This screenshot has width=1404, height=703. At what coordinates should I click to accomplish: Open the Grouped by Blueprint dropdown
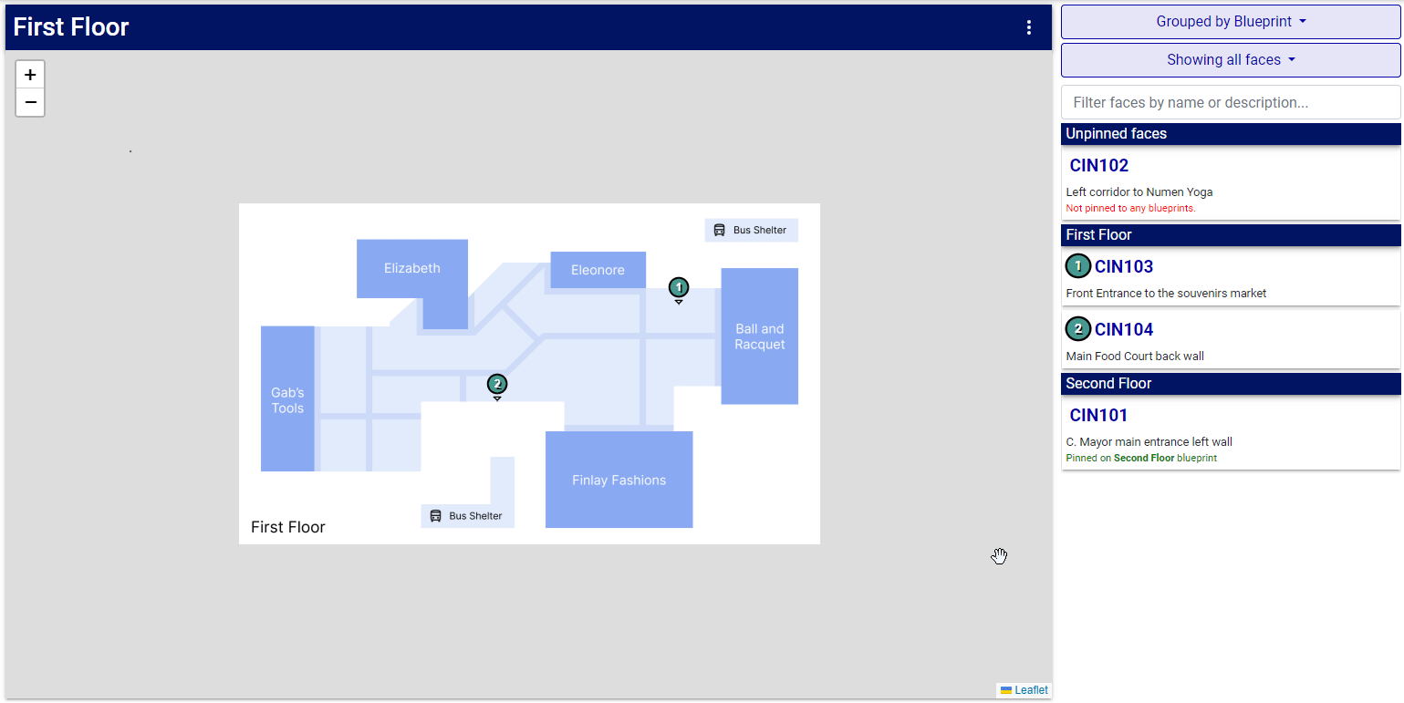coord(1230,21)
